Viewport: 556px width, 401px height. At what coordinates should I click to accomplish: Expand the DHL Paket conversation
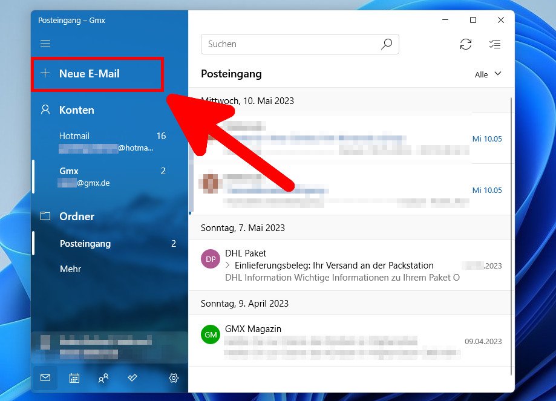tap(229, 265)
